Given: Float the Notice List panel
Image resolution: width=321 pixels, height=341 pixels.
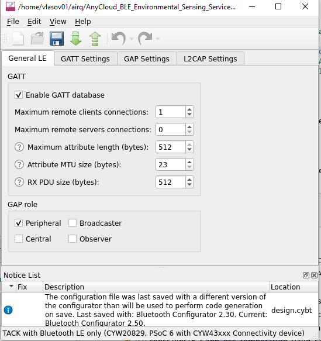Looking at the screenshot, I should point(306,275).
